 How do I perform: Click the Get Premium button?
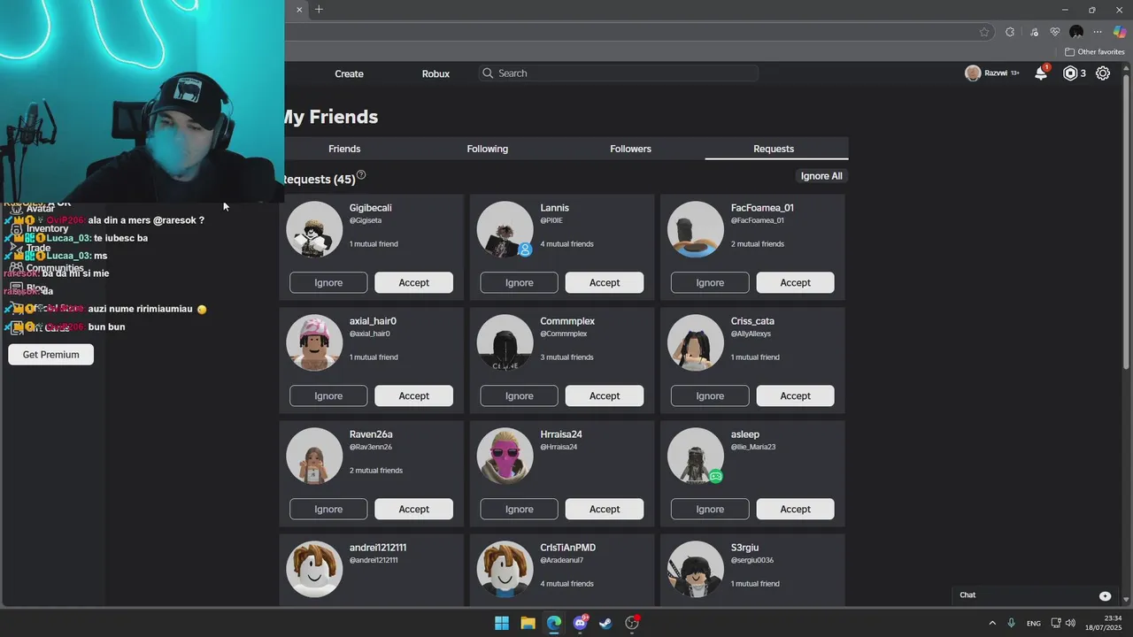point(51,355)
